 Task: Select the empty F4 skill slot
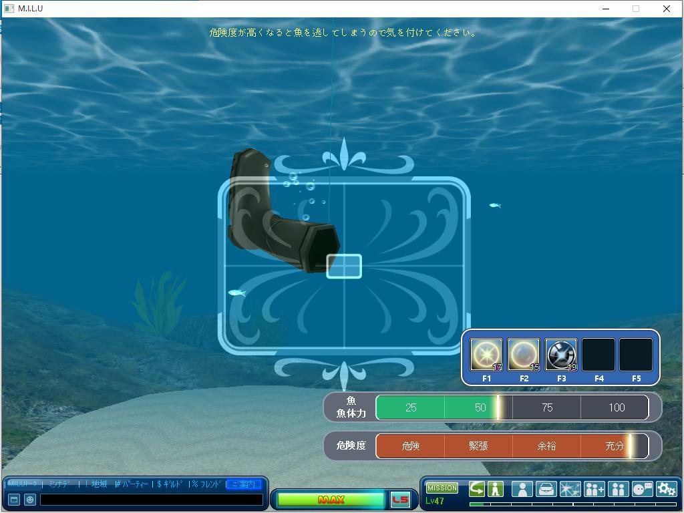click(x=598, y=355)
